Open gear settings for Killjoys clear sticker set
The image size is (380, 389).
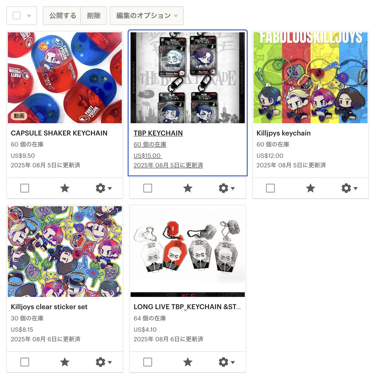coord(104,362)
